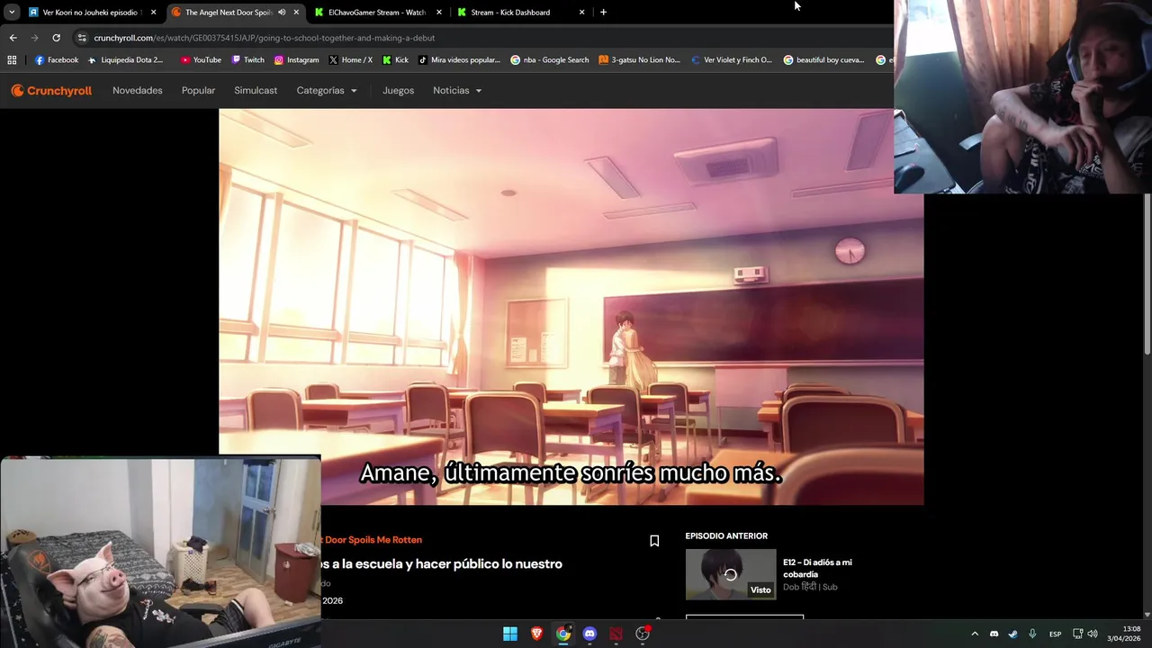
Task: Open previous episode E12 thumbnail
Action: [x=731, y=574]
